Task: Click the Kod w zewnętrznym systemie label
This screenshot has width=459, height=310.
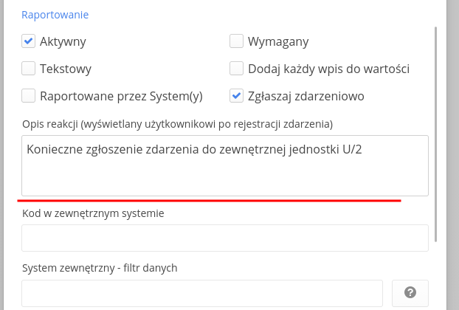Action: 93,213
